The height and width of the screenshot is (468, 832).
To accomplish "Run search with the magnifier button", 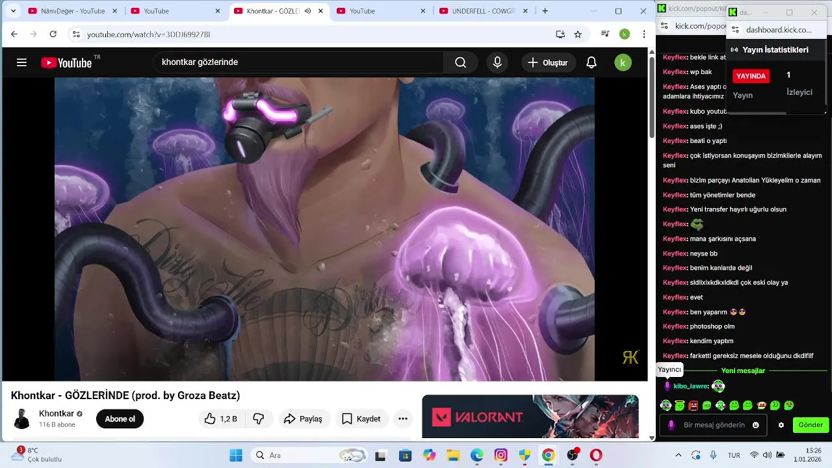I will coord(461,62).
